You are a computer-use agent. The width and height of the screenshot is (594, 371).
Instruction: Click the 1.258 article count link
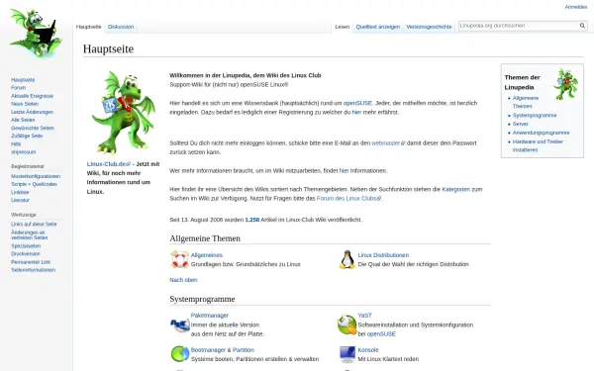coord(251,220)
